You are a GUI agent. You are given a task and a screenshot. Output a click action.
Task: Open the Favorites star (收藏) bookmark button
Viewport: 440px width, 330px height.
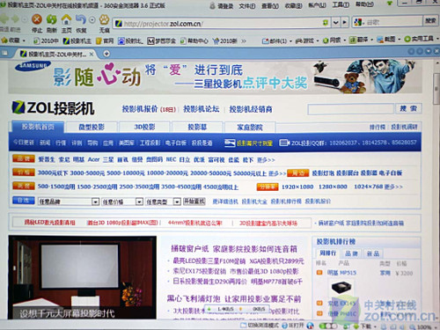(x=11, y=40)
